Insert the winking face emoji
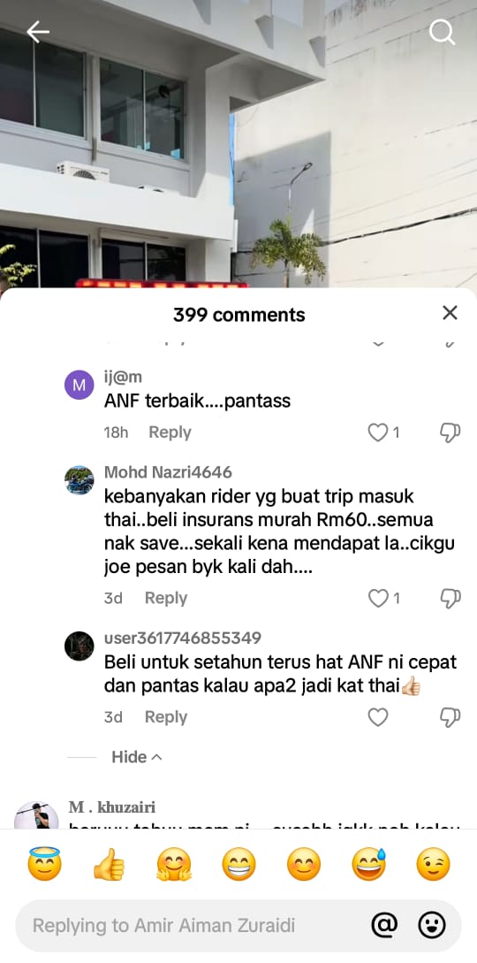The width and height of the screenshot is (477, 963). click(433, 864)
